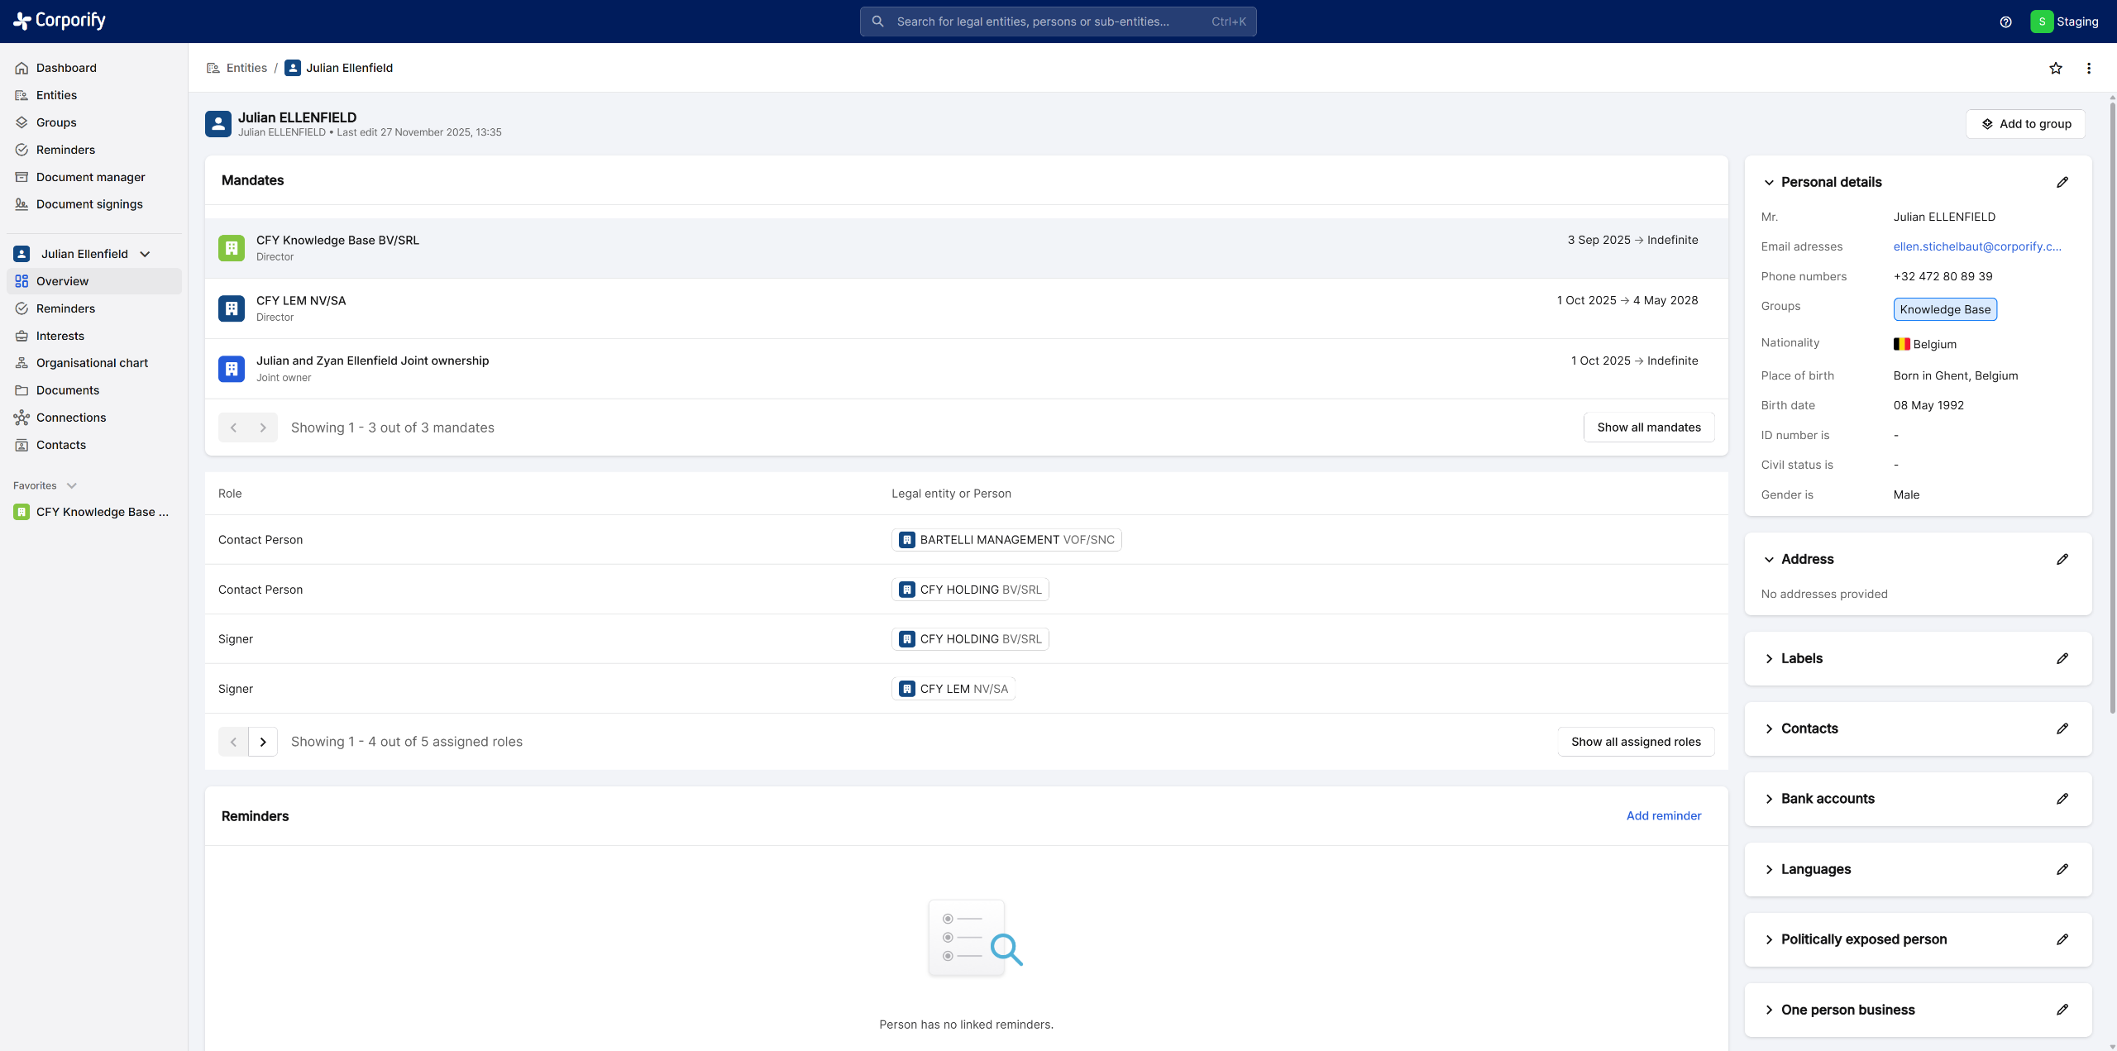This screenshot has width=2117, height=1051.
Task: Expand the Politically exposed person section
Action: pyautogui.click(x=1769, y=939)
